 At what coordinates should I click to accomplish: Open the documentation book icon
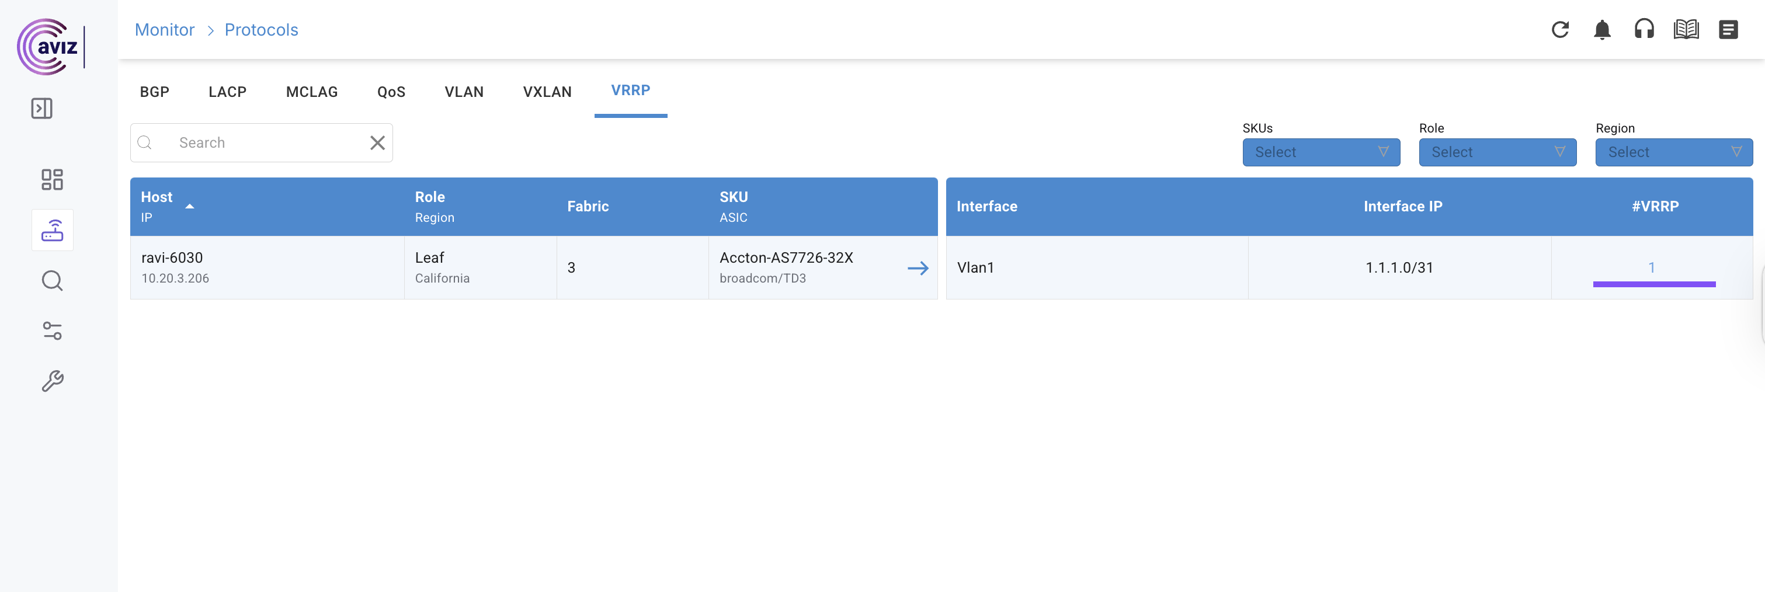1686,29
